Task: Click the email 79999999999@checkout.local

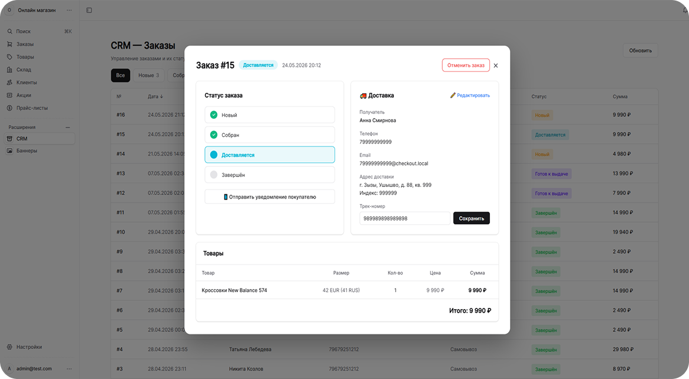Action: pos(394,163)
